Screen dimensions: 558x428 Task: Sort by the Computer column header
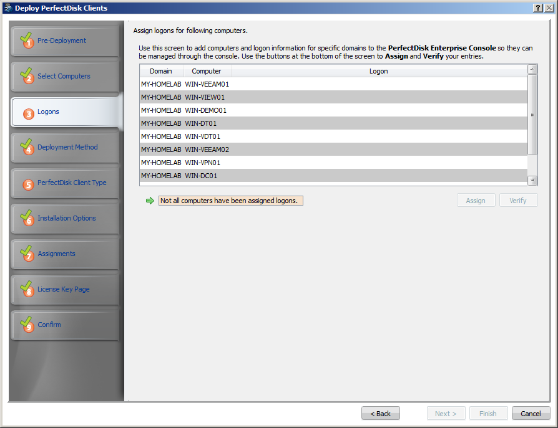[x=207, y=71]
